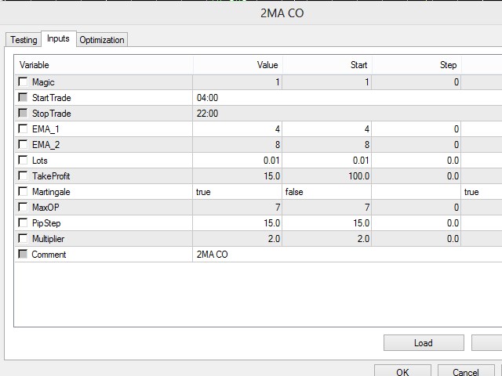
Task: Click the PipStep variable name
Action: tap(46, 223)
